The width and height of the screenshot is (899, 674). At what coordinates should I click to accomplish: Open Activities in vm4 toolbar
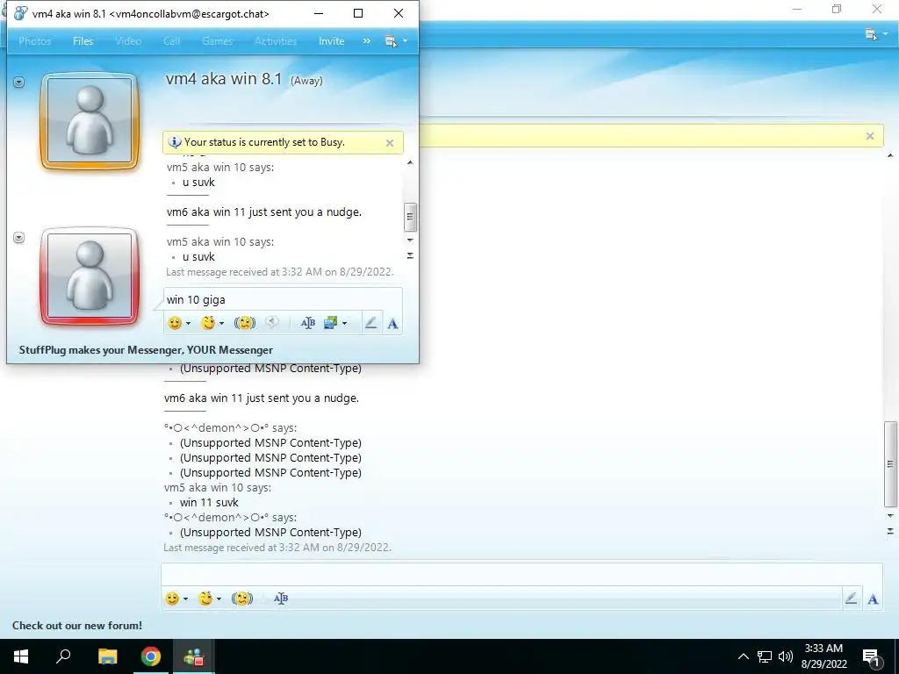[x=276, y=41]
